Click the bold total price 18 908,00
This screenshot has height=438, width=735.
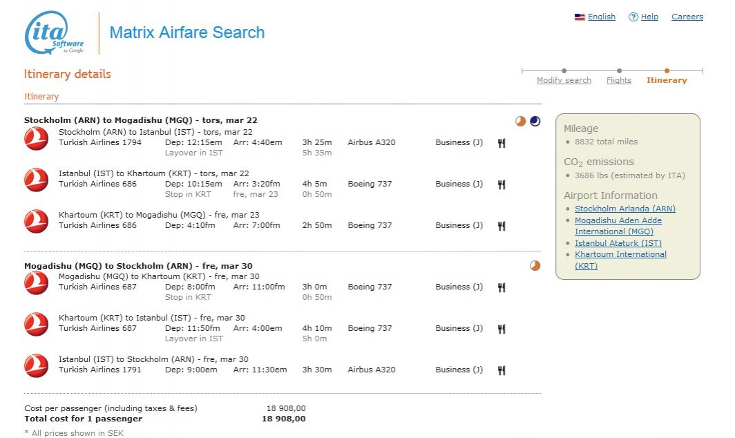(x=284, y=419)
